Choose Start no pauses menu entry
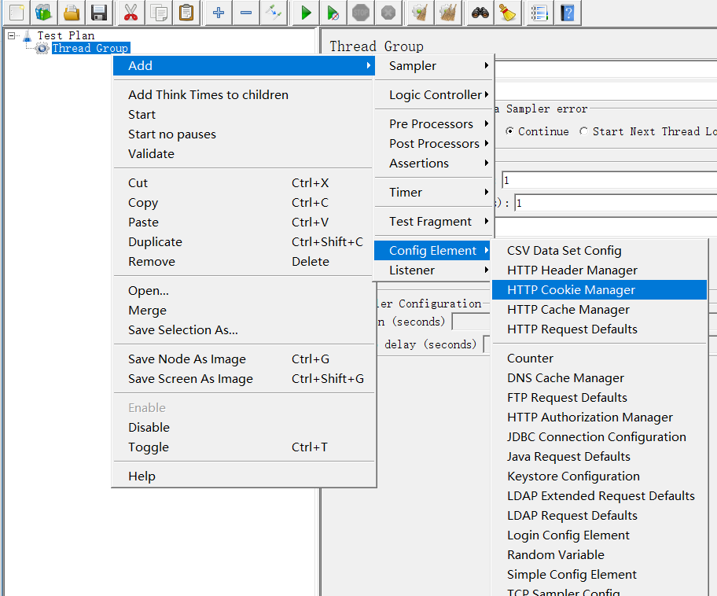This screenshot has width=717, height=596. pos(244,134)
